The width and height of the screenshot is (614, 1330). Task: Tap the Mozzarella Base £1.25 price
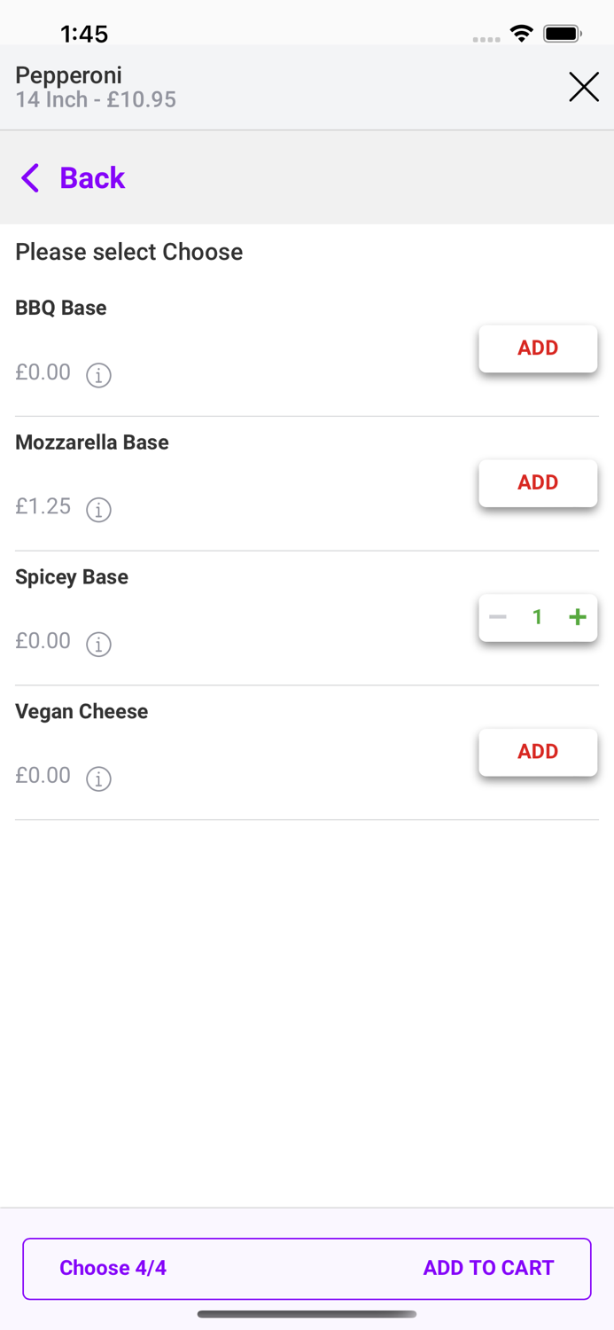43,506
